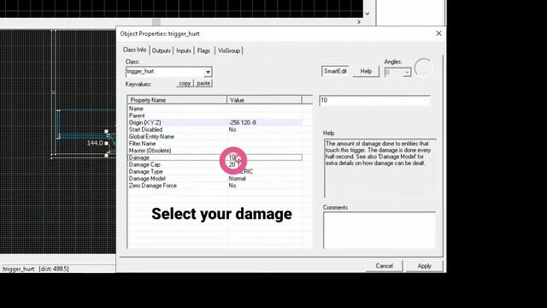Click the Cancel button
This screenshot has height=308, width=547.
pyautogui.click(x=384, y=266)
